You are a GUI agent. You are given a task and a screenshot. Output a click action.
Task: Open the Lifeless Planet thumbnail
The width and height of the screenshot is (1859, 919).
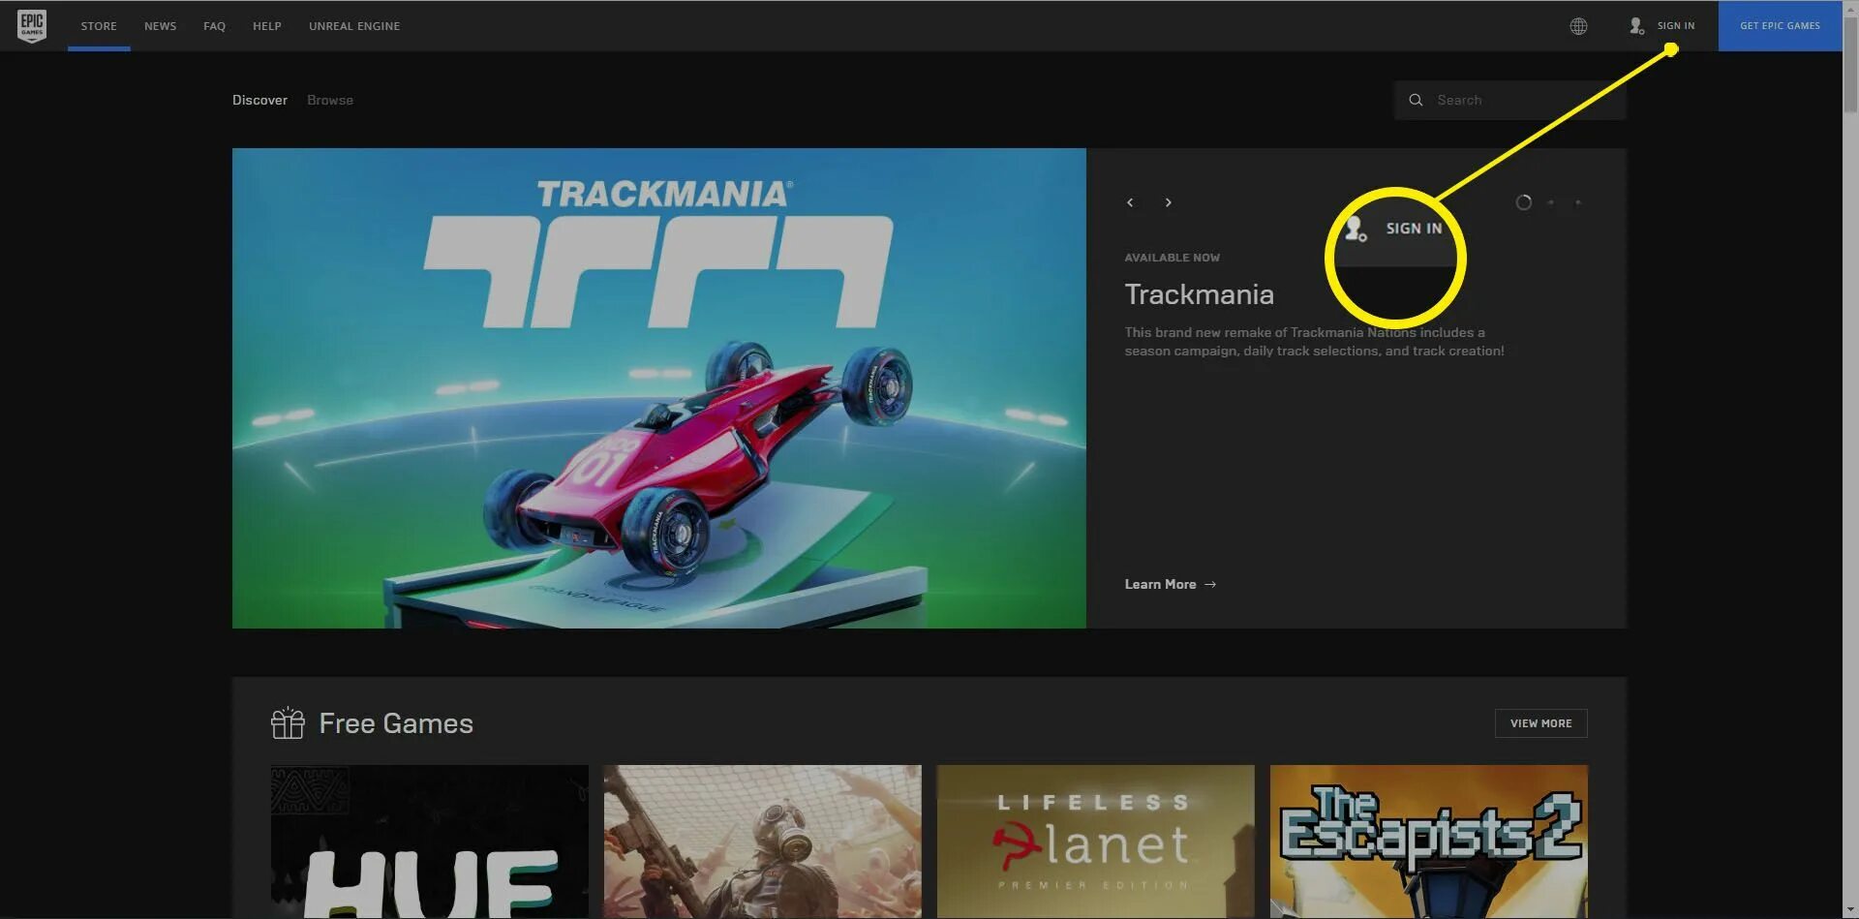(x=1095, y=842)
